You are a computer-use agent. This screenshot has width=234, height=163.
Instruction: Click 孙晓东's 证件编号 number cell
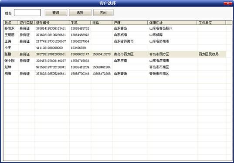pyautogui.click(x=51, y=28)
